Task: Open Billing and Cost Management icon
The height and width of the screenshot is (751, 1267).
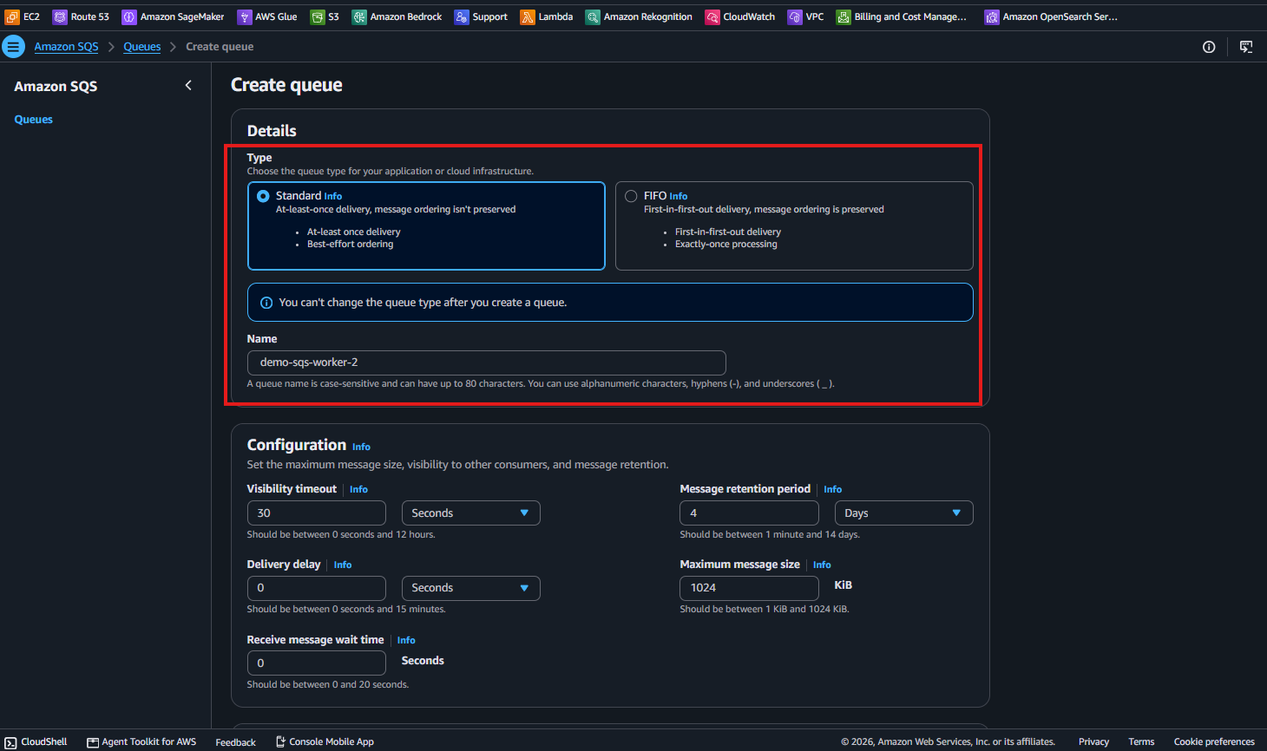Action: point(844,16)
